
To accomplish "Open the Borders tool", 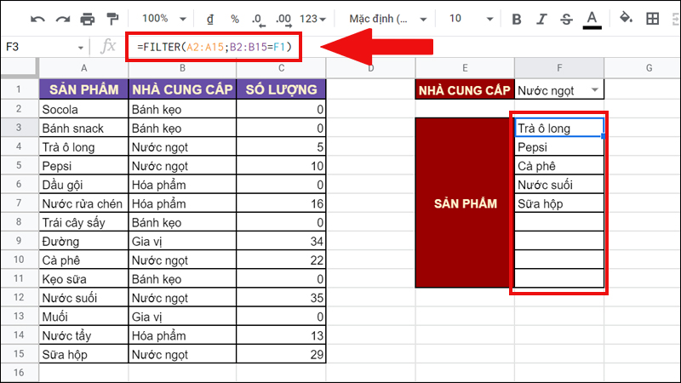I will point(652,18).
